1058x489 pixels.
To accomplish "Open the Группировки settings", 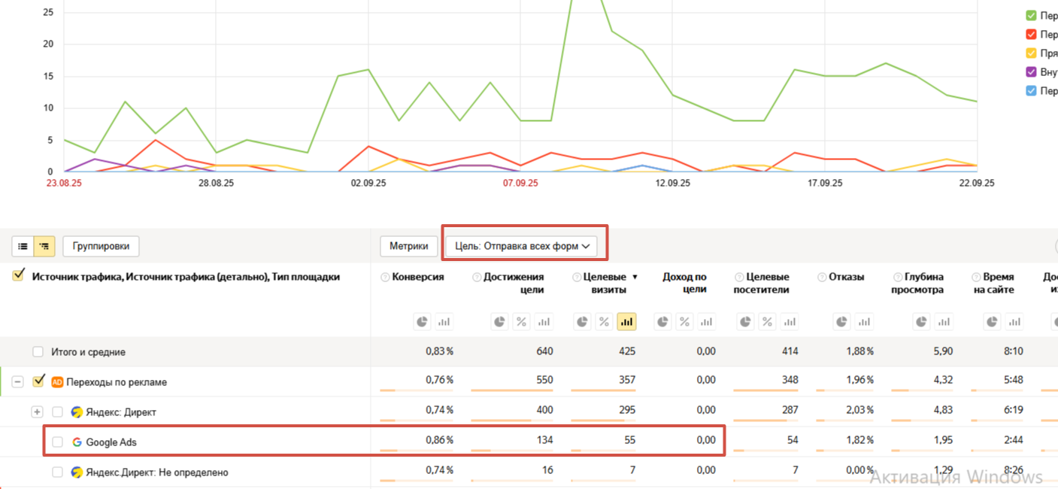I will click(101, 246).
